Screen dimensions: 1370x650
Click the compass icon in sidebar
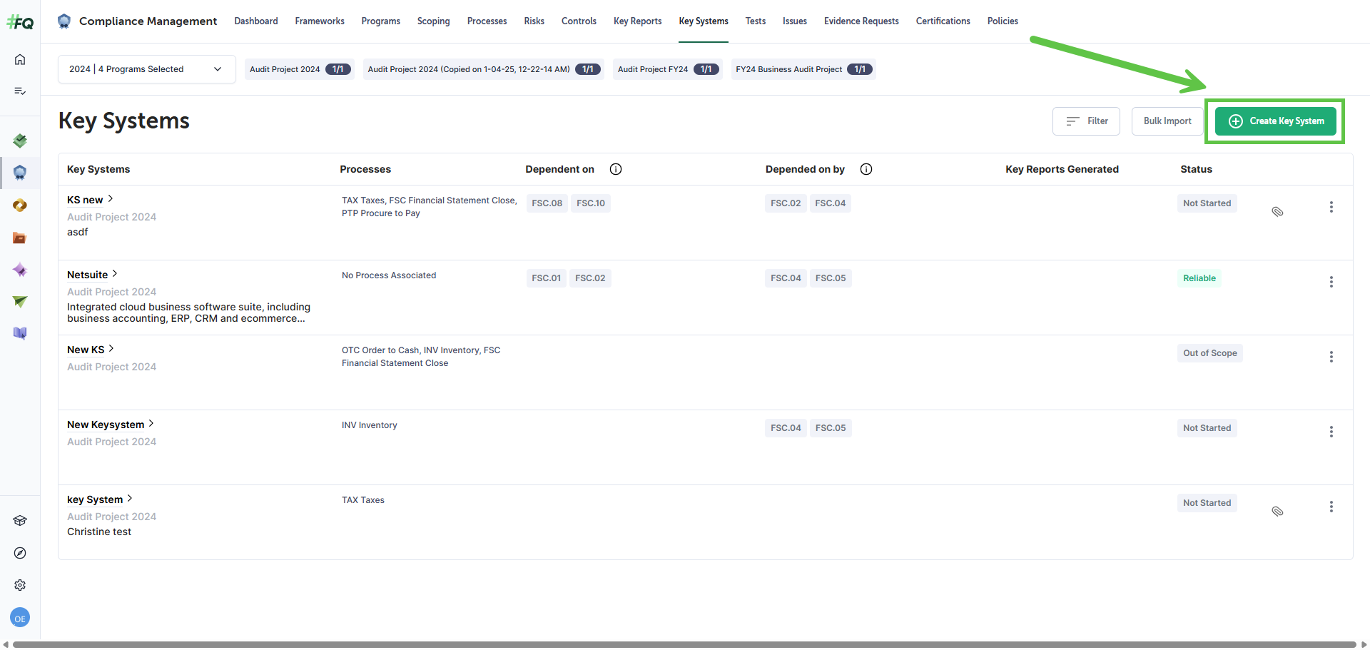[20, 553]
